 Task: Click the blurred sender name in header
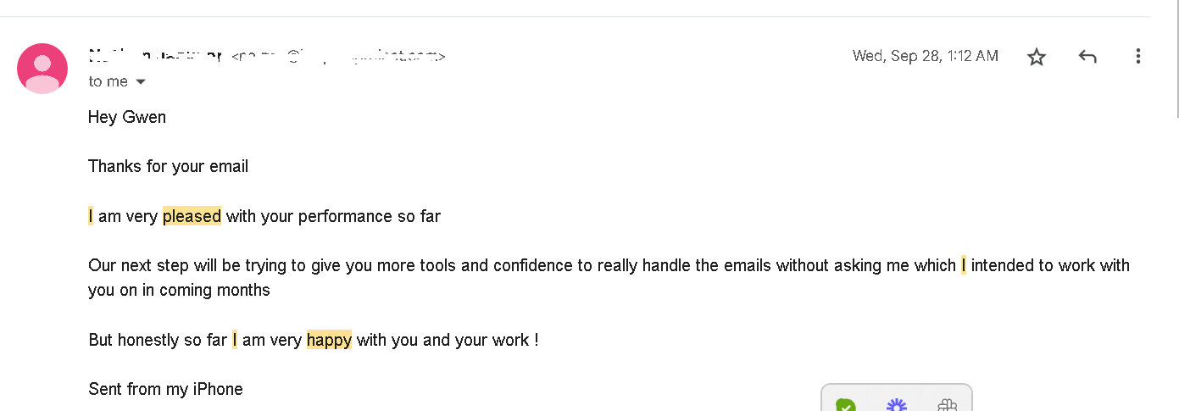pos(155,57)
